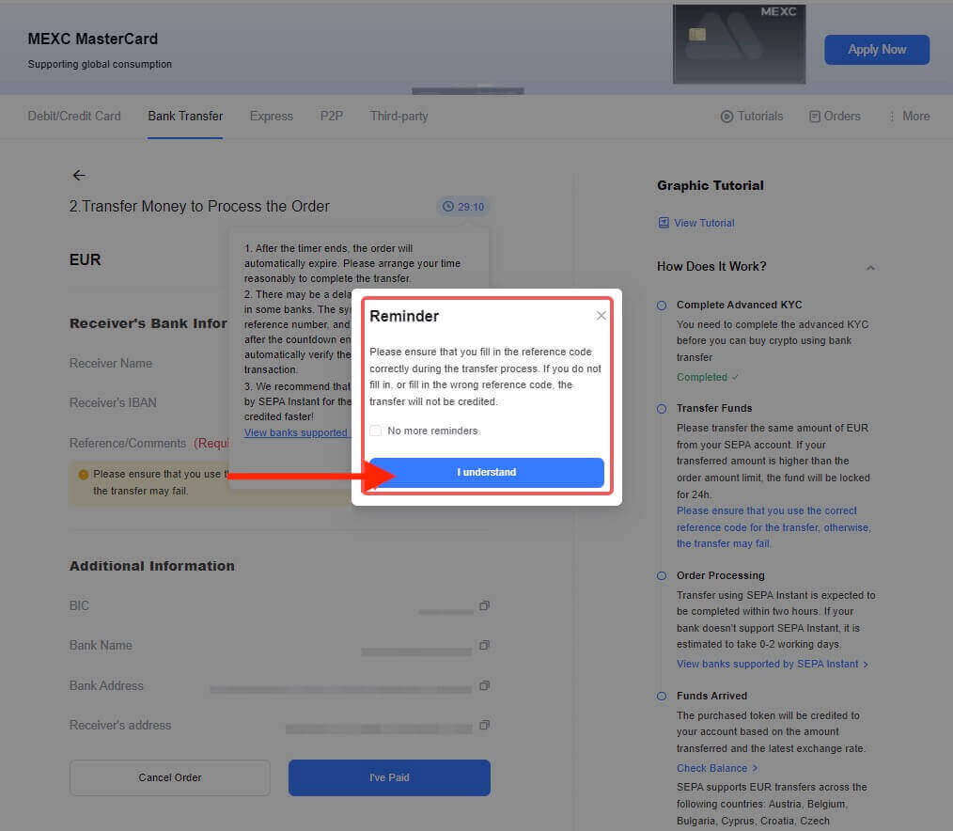Click the Receiver's IBAN label
953x831 pixels.
[113, 402]
